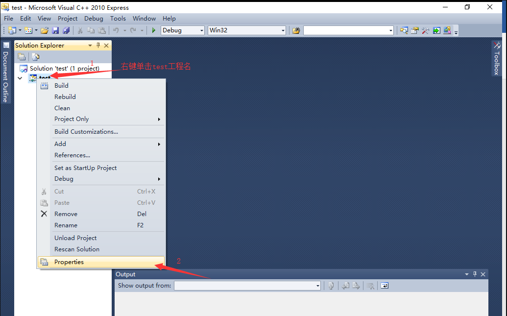Image resolution: width=507 pixels, height=316 pixels.
Task: Open the File menu
Action: (x=8, y=19)
